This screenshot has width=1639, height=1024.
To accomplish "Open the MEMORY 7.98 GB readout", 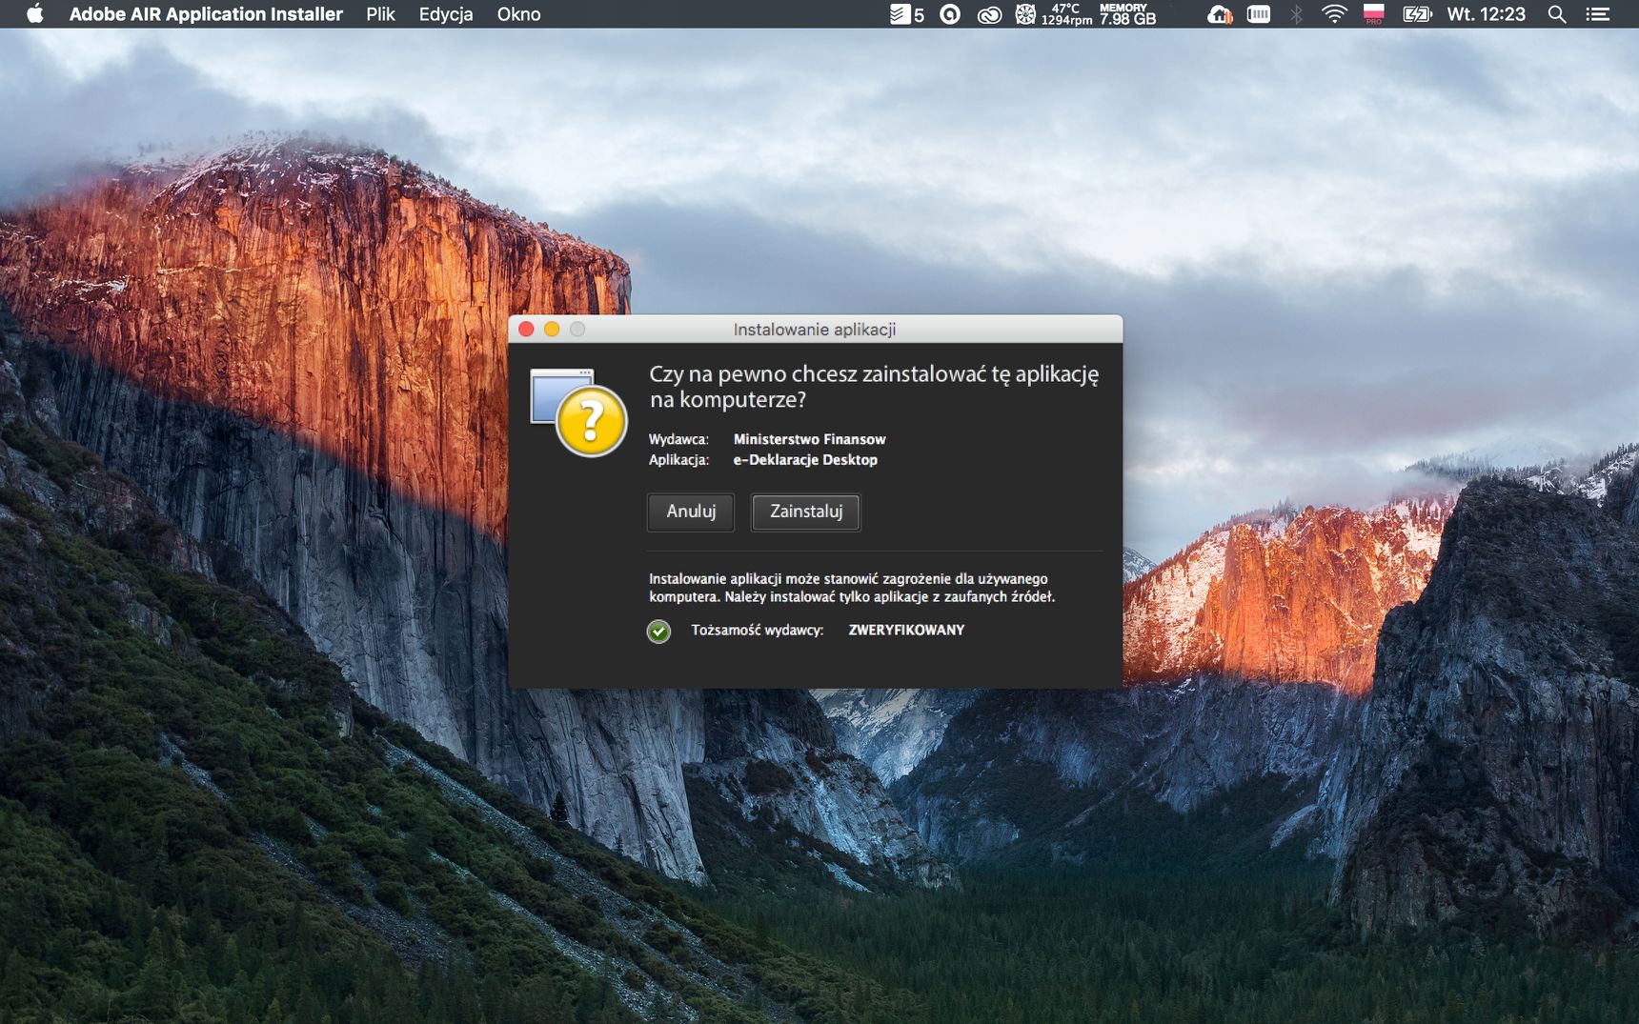I will (x=1127, y=14).
